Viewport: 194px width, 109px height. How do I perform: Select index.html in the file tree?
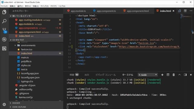tap(36, 53)
